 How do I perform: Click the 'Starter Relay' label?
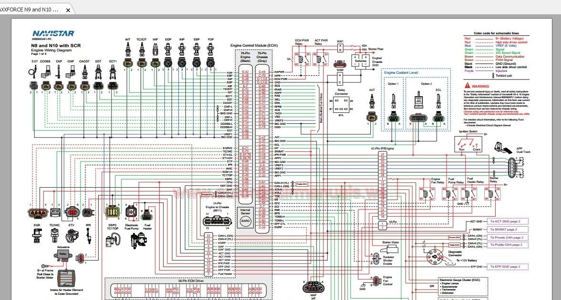(x=494, y=180)
